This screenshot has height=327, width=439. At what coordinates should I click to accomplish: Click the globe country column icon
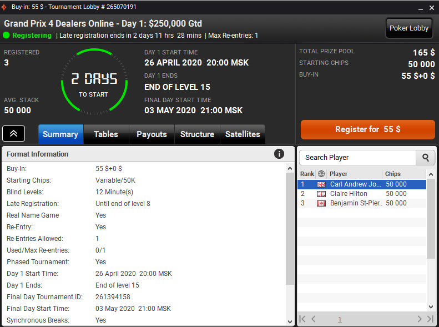click(x=321, y=174)
